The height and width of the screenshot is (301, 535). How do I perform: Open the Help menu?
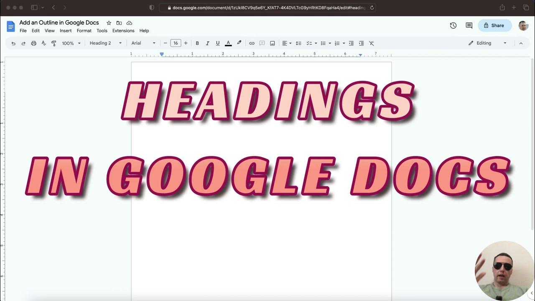144,31
